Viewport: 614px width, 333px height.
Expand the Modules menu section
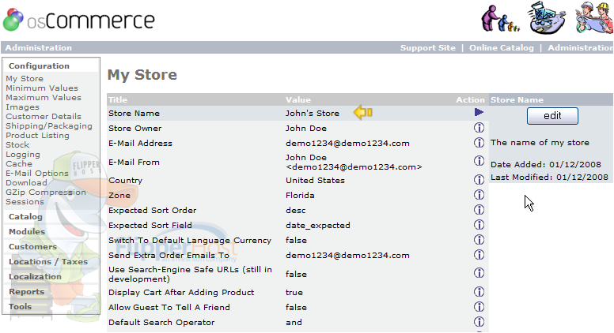coord(27,231)
